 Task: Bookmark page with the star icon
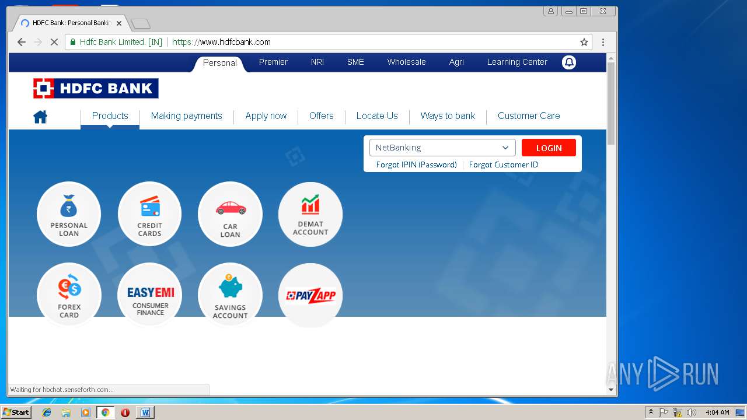click(x=584, y=42)
